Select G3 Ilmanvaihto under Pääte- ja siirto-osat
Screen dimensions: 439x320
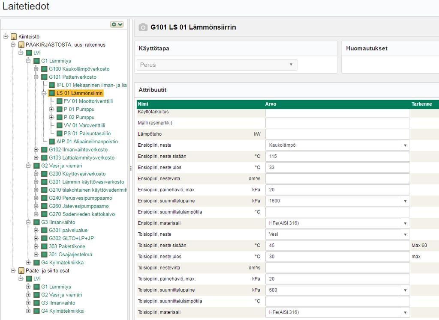tap(58, 302)
